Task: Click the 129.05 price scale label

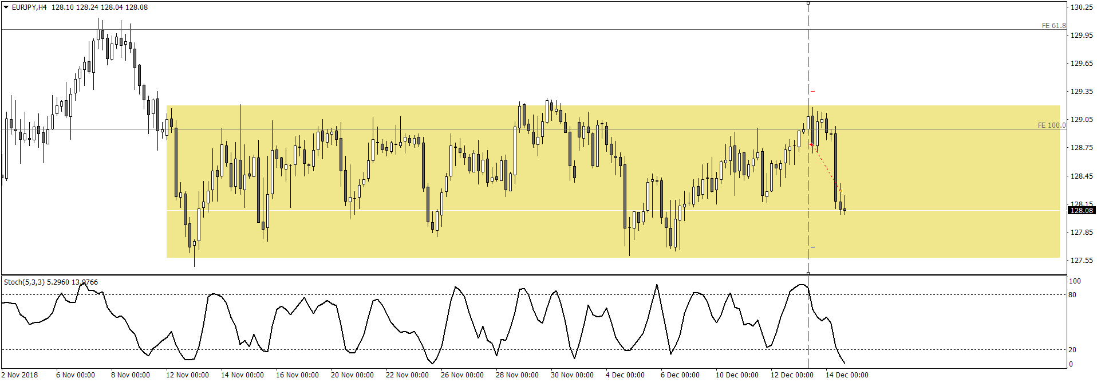Action: [x=1082, y=120]
